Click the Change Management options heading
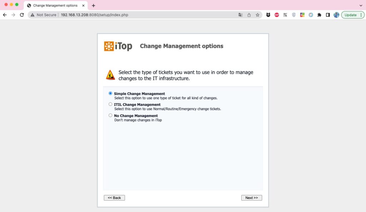 coord(182,46)
